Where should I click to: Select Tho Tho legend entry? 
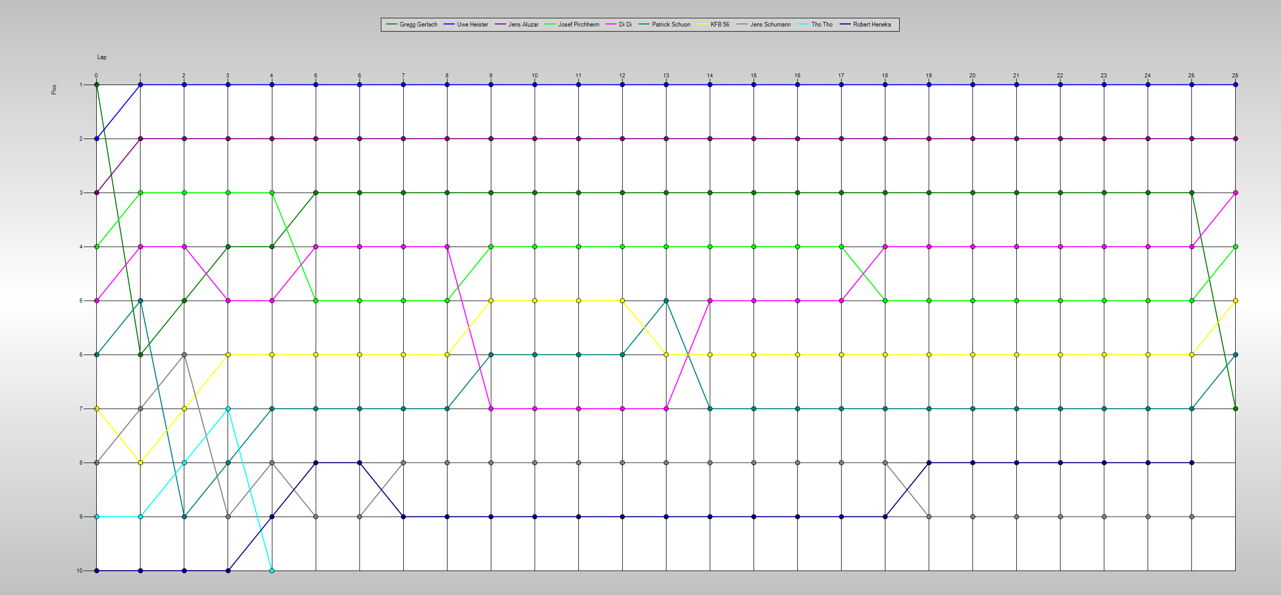tap(815, 24)
